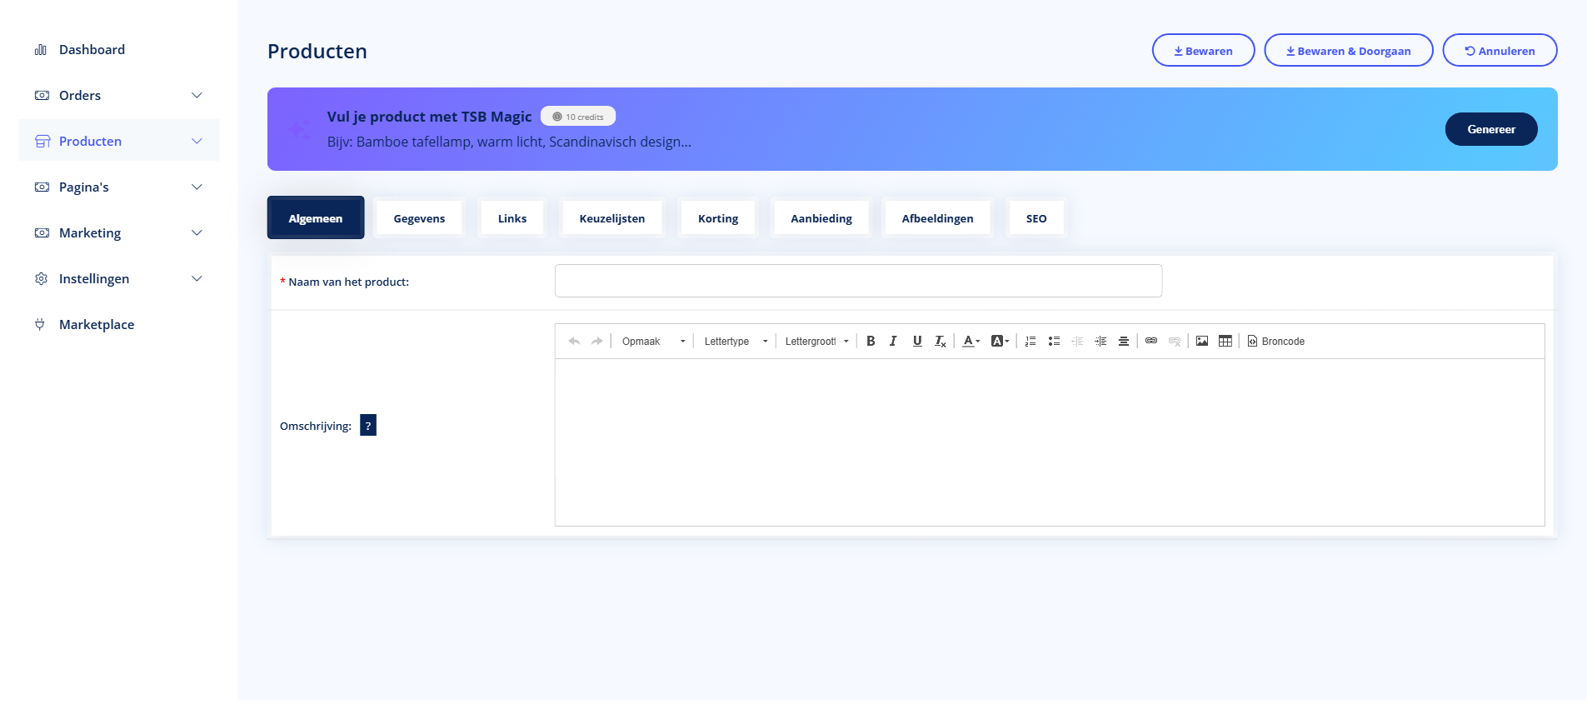Screen dimensions: 1587x719
Task: Open the text color picker
Action: (x=971, y=342)
